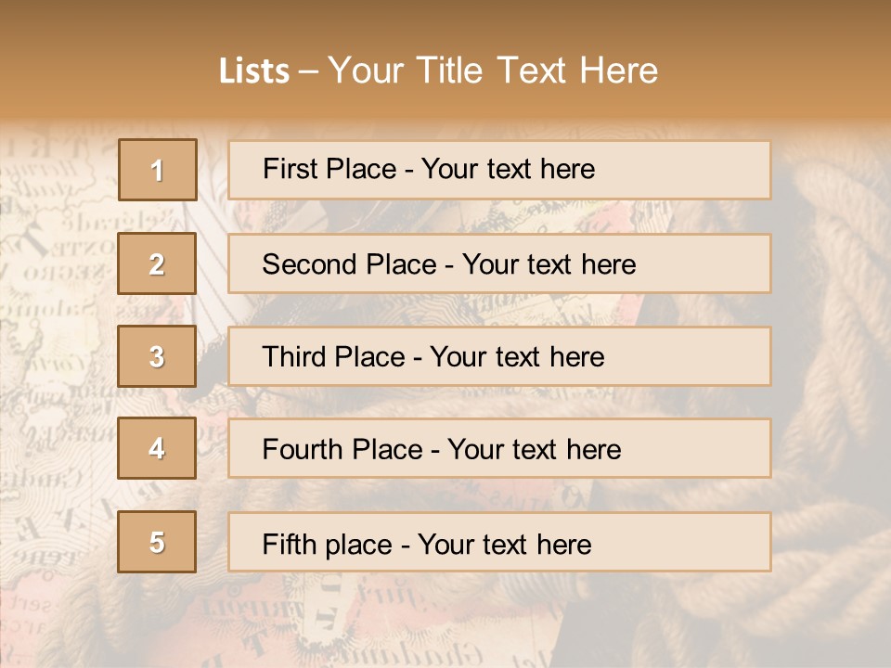Click the number 1 box

157,170
